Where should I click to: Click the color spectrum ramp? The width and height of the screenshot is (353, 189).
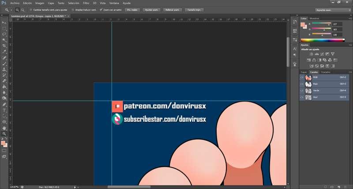pos(323,41)
